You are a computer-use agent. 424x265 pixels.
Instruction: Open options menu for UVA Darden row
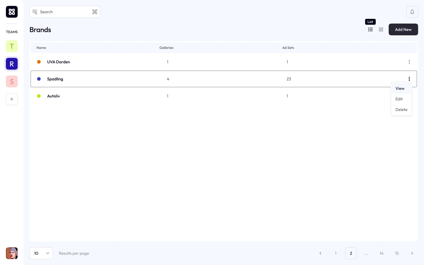click(x=409, y=62)
